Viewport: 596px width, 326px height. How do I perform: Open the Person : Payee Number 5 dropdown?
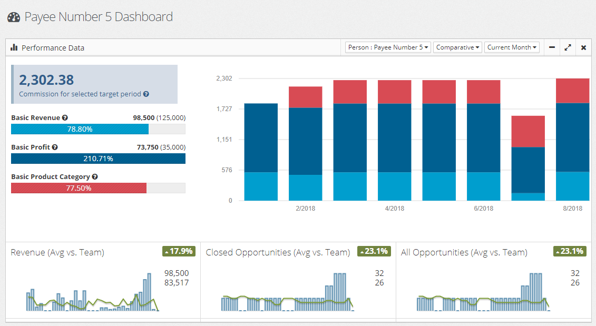[x=388, y=47]
